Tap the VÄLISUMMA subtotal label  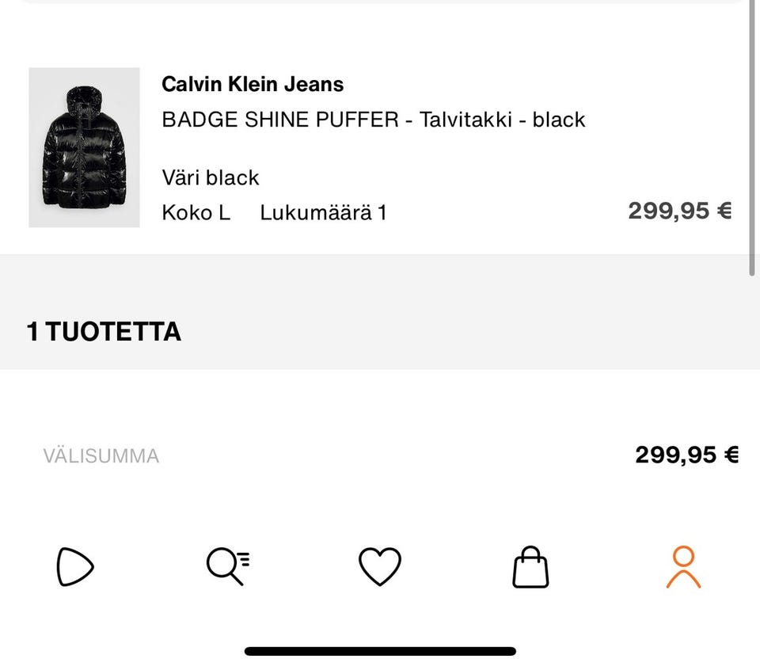(x=101, y=455)
